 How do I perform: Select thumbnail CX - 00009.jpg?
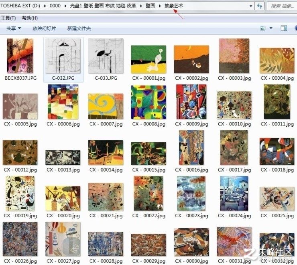click(x=191, y=102)
